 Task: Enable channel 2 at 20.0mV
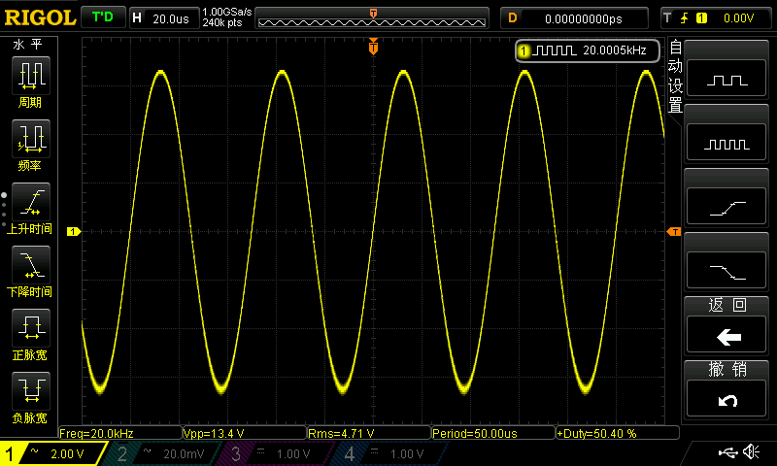tap(162, 453)
